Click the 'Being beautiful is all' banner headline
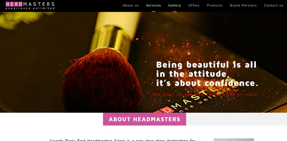 point(206,65)
